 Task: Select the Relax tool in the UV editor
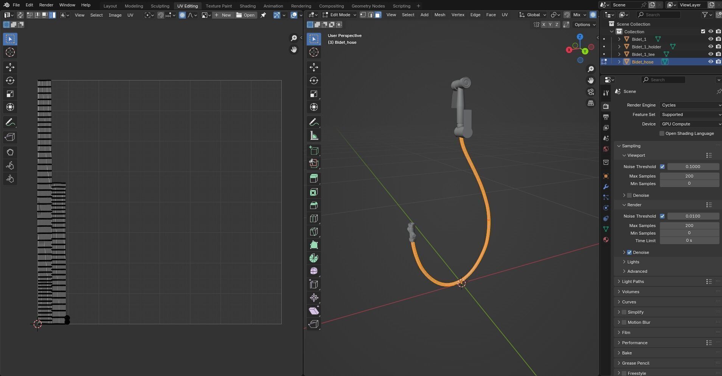point(10,166)
